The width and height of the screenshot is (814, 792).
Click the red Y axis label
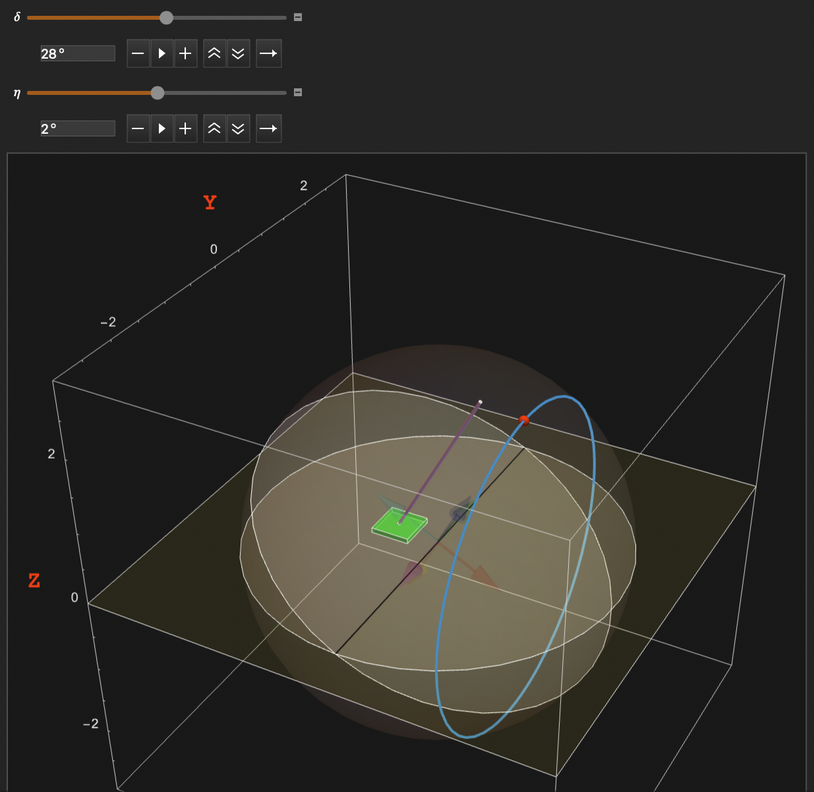coord(210,202)
